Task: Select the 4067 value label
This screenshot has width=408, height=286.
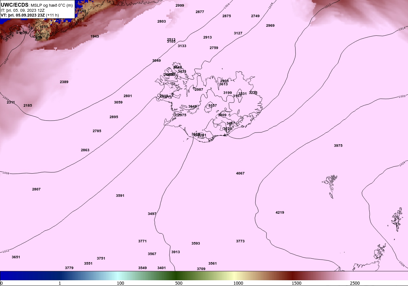Action: point(240,173)
